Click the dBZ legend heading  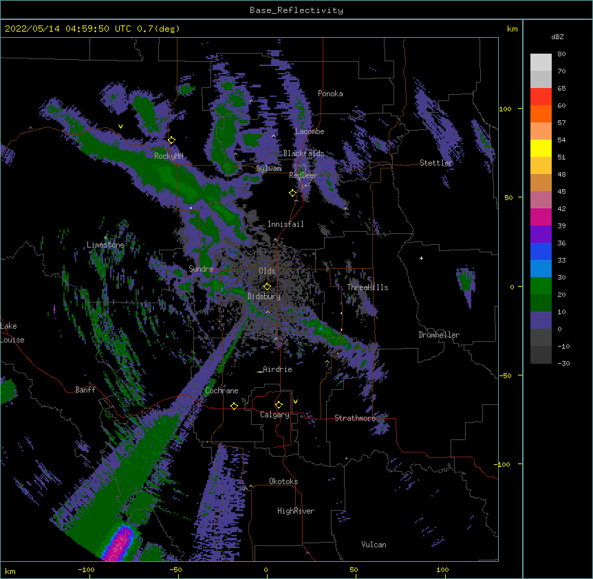click(557, 37)
